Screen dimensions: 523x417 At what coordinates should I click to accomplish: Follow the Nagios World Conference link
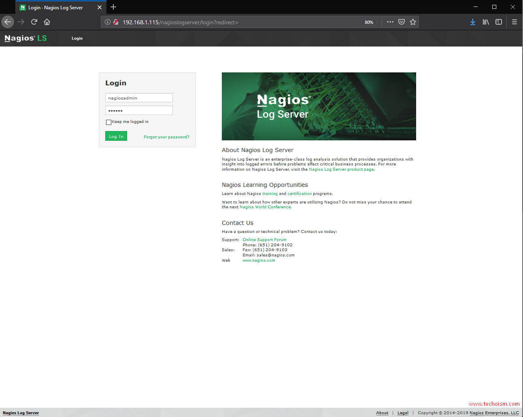[x=265, y=207]
